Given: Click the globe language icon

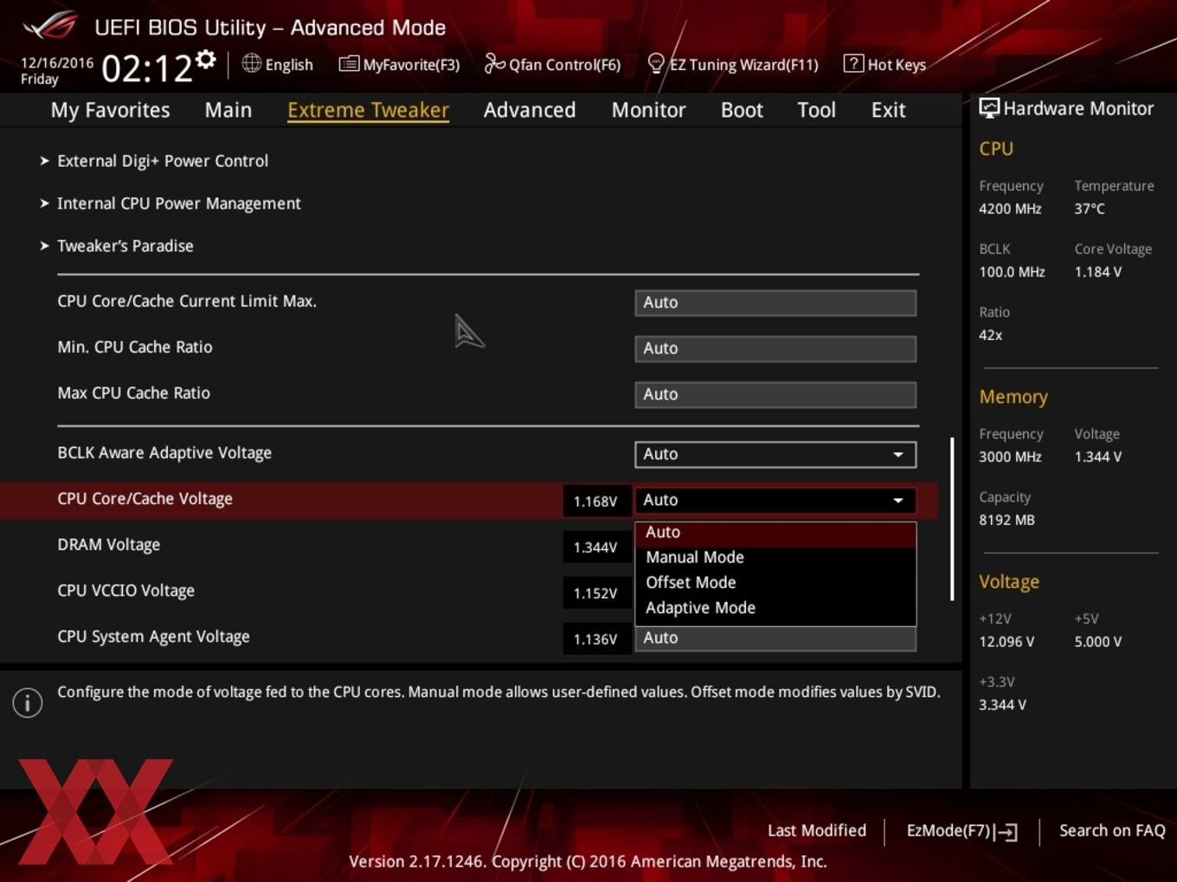Looking at the screenshot, I should pyautogui.click(x=251, y=63).
